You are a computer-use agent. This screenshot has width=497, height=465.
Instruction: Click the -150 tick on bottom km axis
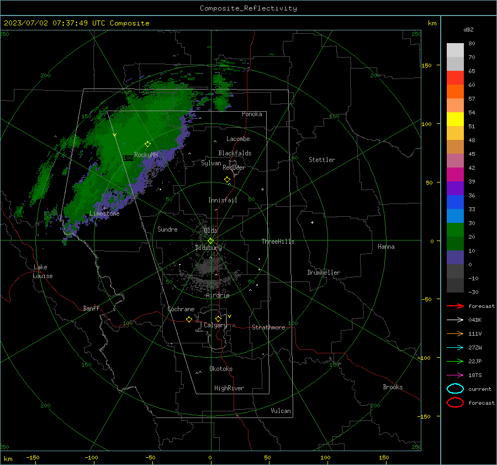(33, 457)
